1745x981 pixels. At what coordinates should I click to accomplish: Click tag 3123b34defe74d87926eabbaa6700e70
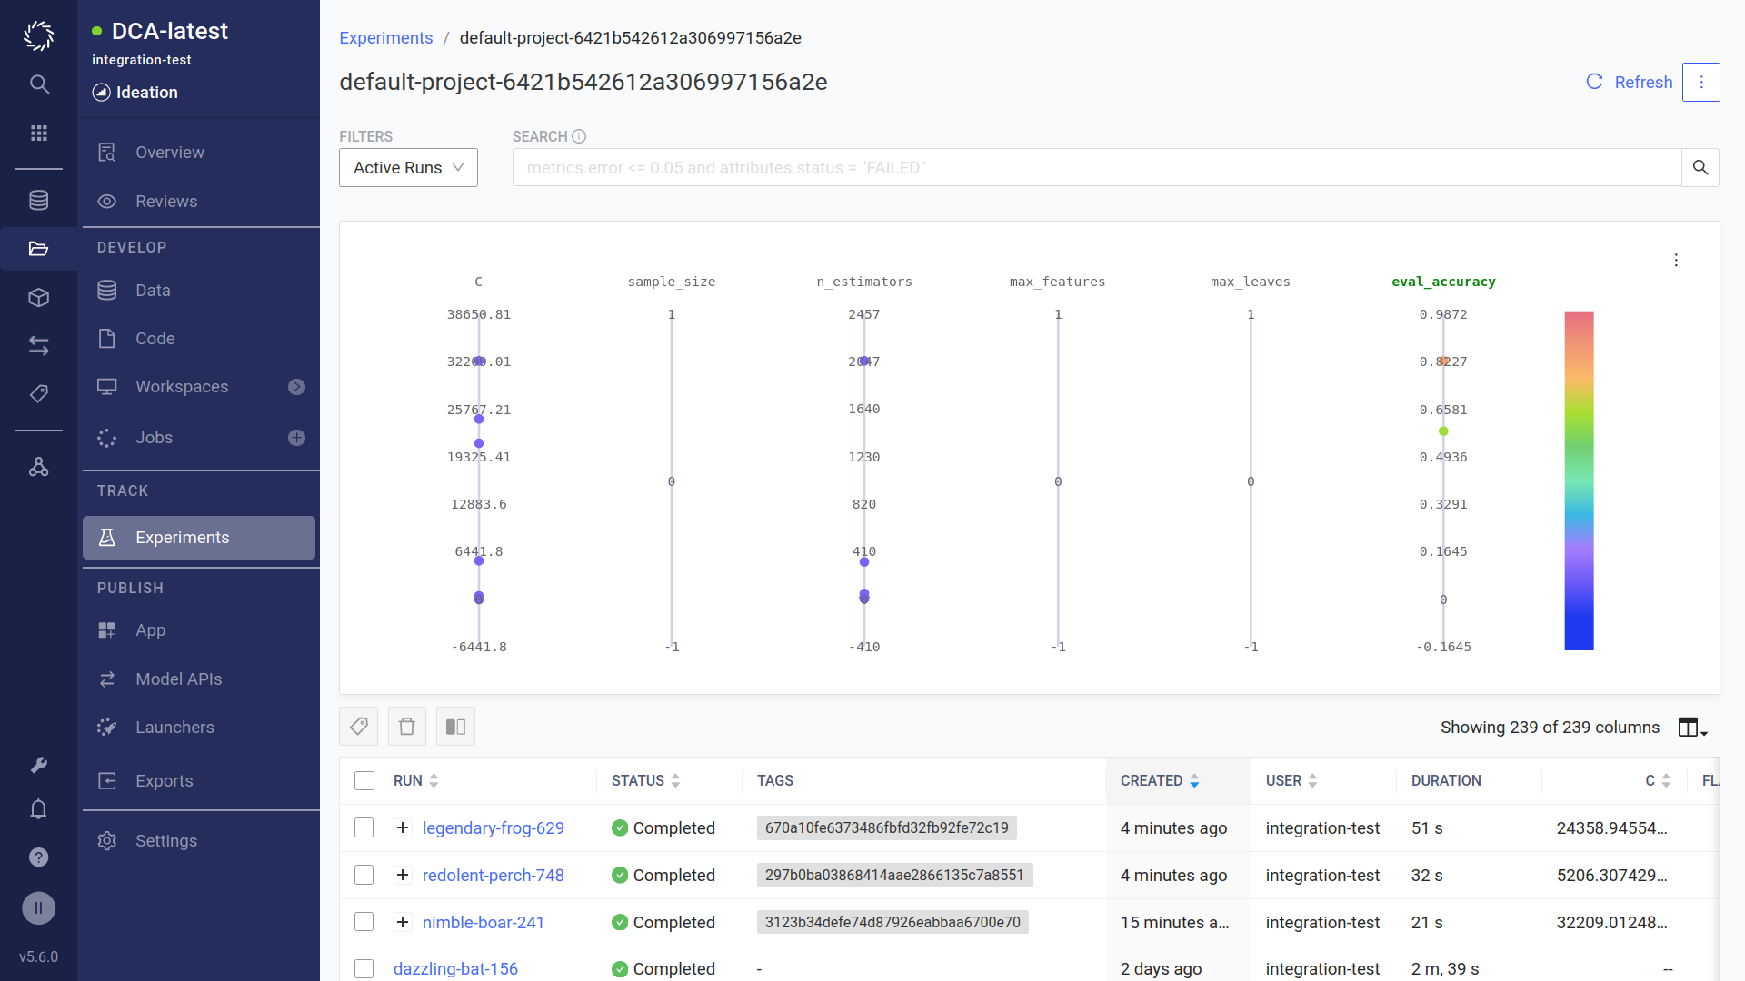tap(892, 922)
